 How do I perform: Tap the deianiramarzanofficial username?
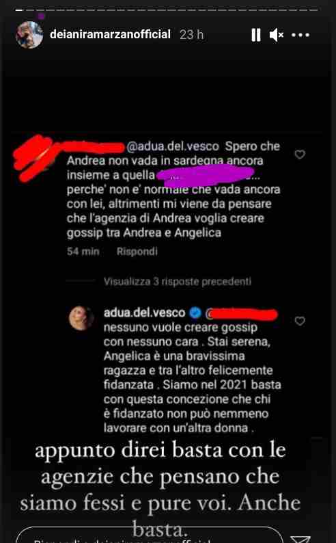pos(110,34)
